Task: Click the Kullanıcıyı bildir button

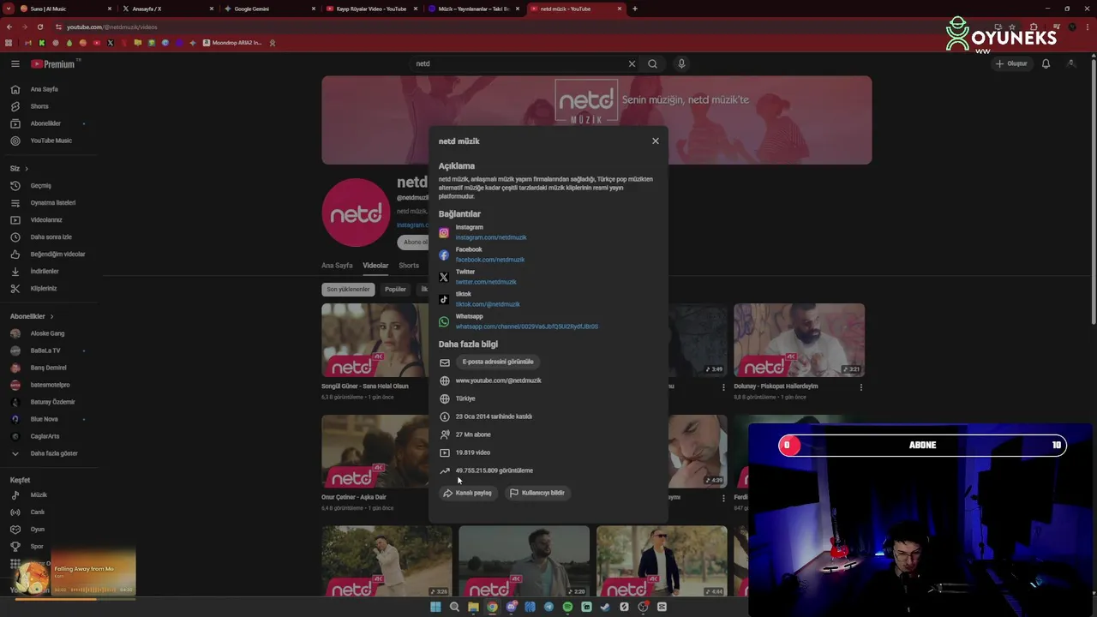Action: 537,493
